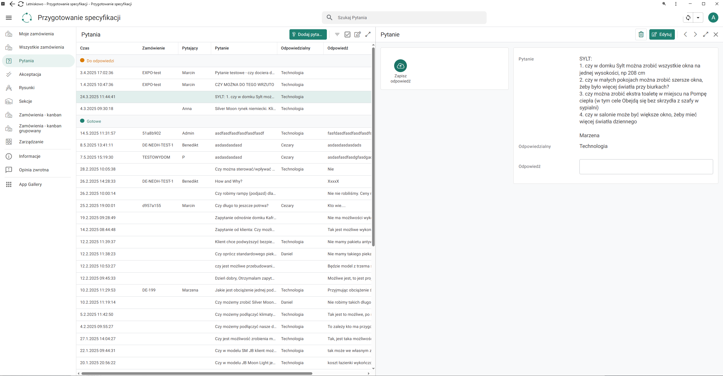
Task: Click the Zapisz odpowiedź cloud icon
Action: pos(400,66)
